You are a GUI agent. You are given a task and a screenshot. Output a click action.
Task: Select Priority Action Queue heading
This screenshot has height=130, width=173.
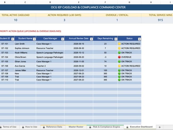[31, 31]
